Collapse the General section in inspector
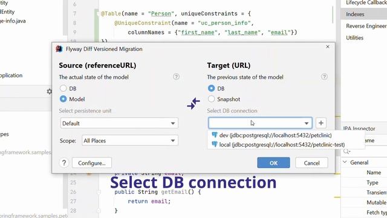This screenshot has height=218, width=387. point(345,162)
